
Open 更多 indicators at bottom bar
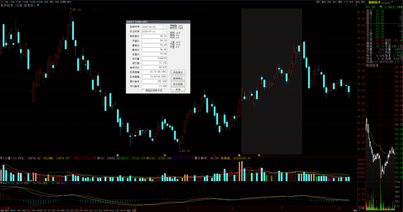click(129, 211)
